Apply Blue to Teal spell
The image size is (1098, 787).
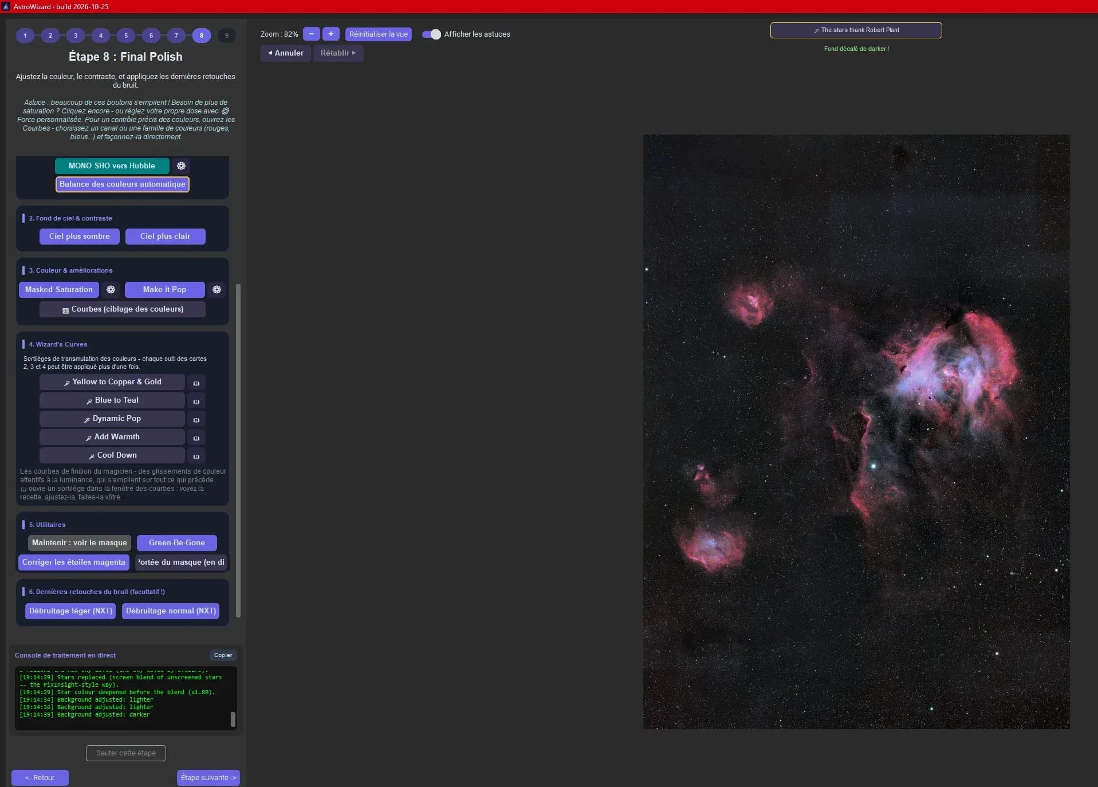112,400
